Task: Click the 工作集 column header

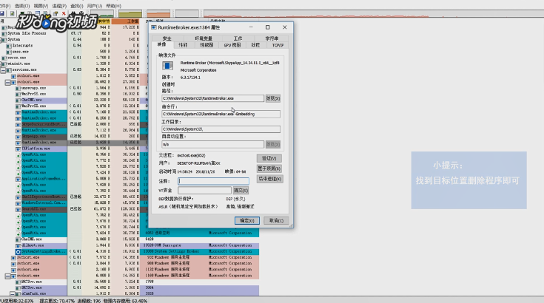Action: [126, 21]
